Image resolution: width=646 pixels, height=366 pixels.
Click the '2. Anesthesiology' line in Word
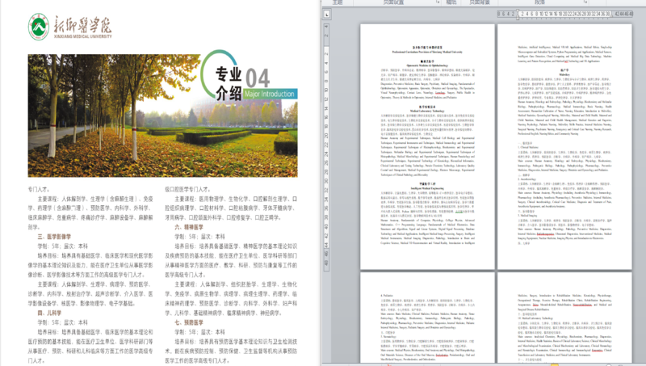(x=527, y=179)
